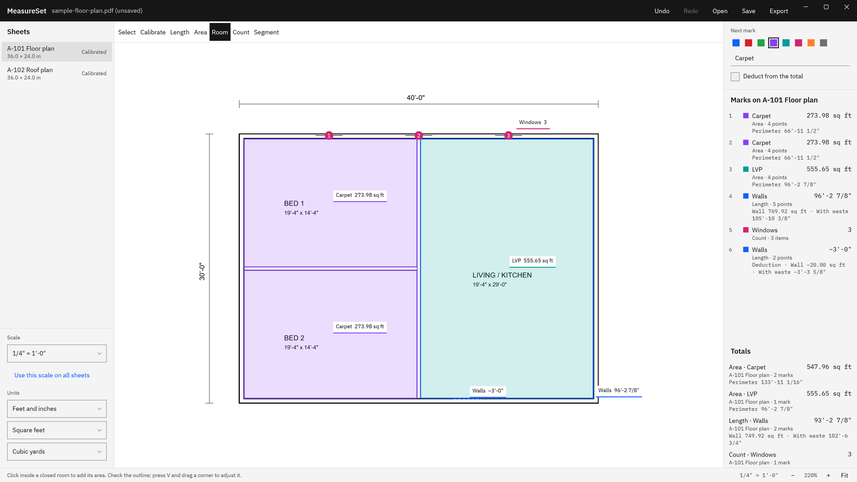Viewport: 857px width, 482px height.
Task: Select the A-101 Floor plan sheet
Action: pos(57,52)
